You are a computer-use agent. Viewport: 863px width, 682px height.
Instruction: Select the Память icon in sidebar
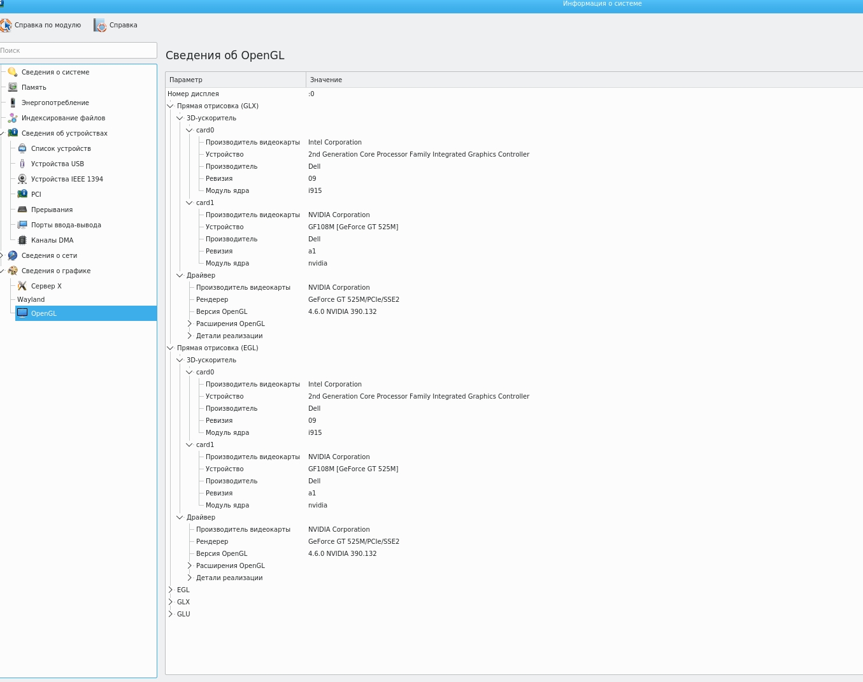coord(13,87)
